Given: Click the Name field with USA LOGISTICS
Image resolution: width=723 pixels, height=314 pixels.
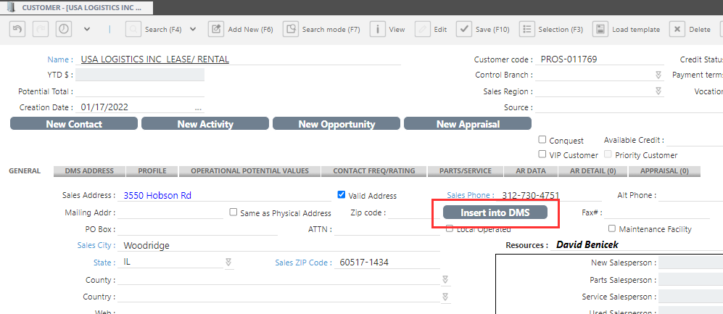Looking at the screenshot, I should [x=239, y=59].
